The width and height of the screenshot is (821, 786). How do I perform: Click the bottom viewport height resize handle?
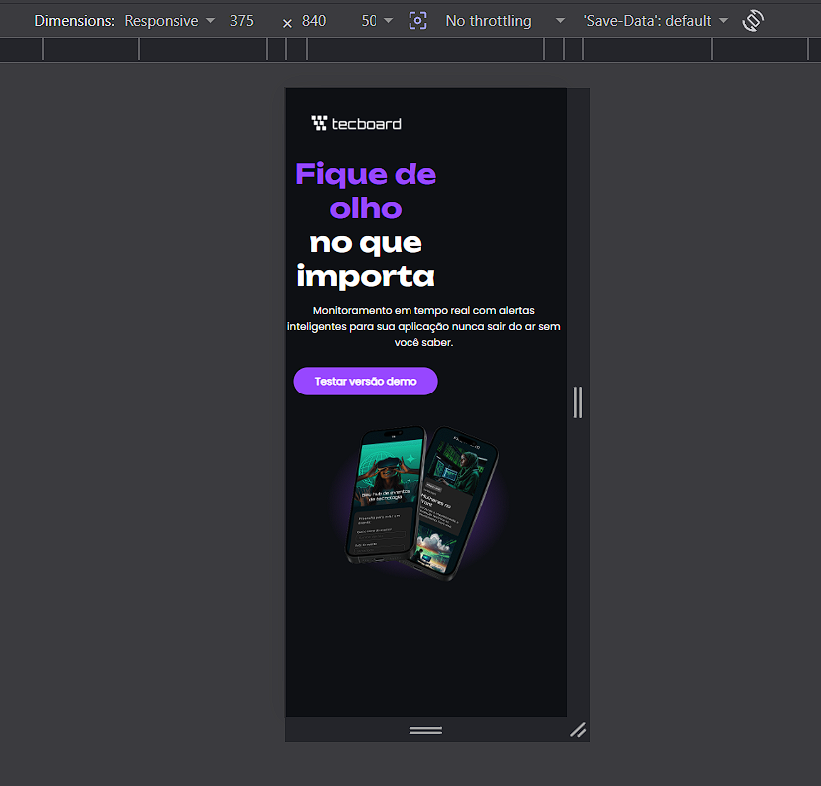425,730
